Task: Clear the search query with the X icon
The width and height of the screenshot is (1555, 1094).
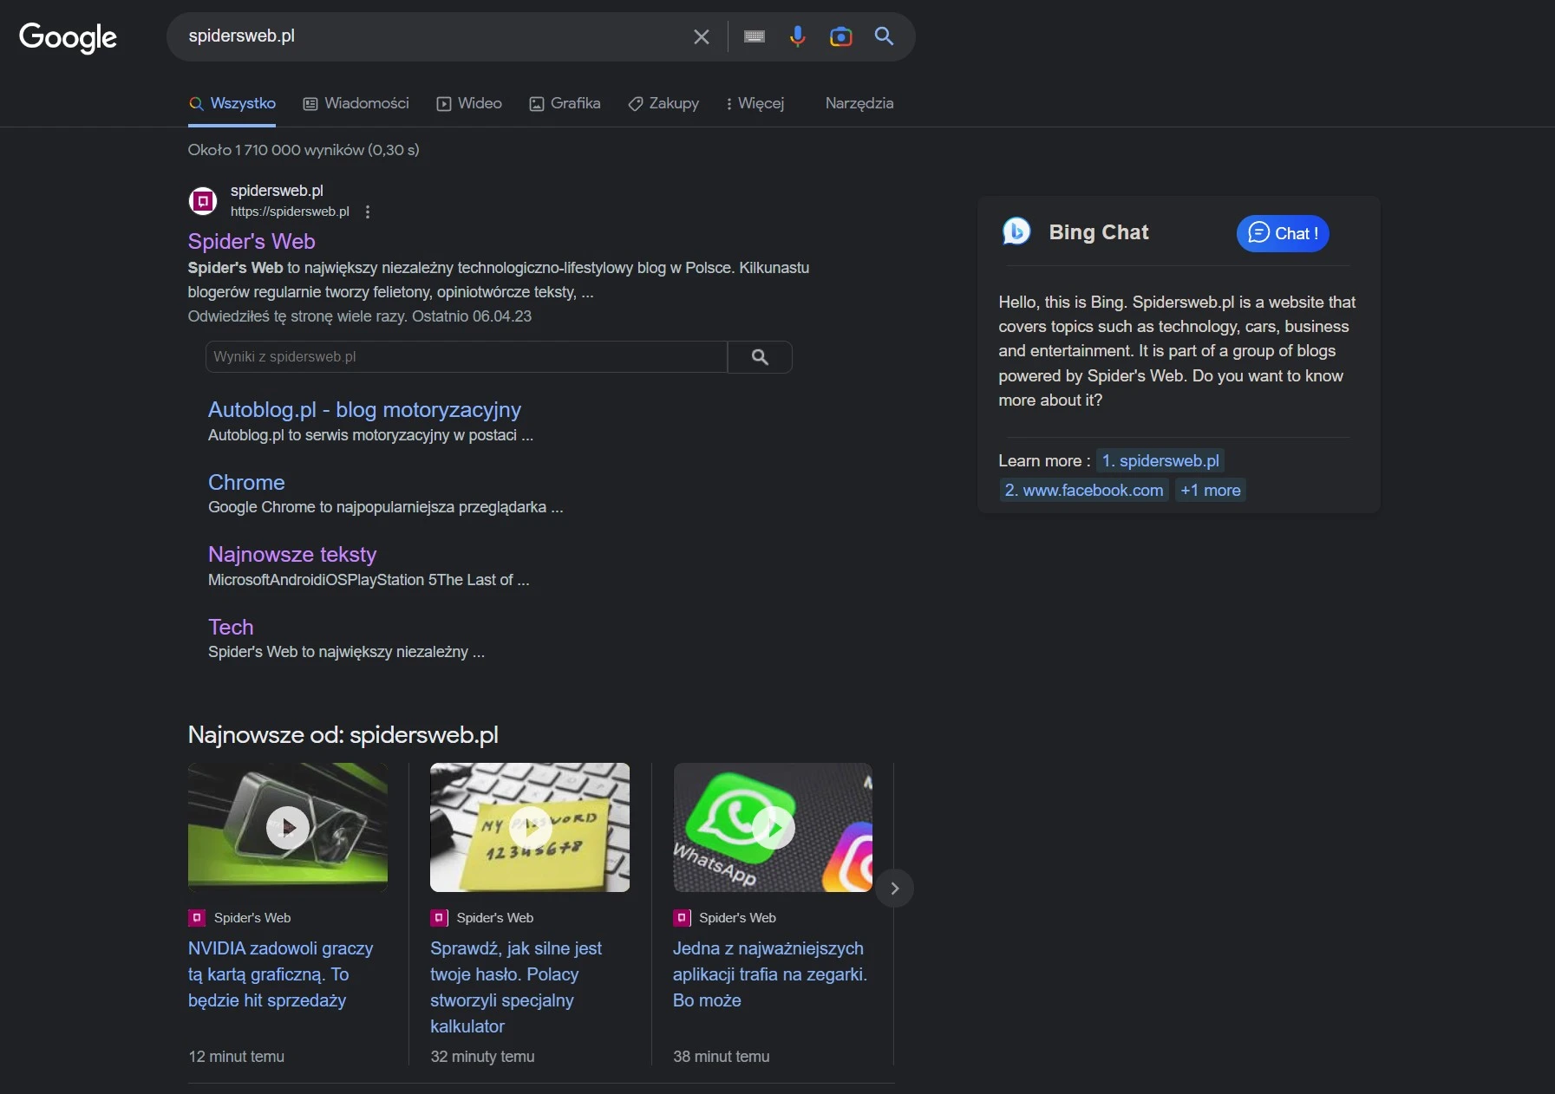Action: click(702, 36)
